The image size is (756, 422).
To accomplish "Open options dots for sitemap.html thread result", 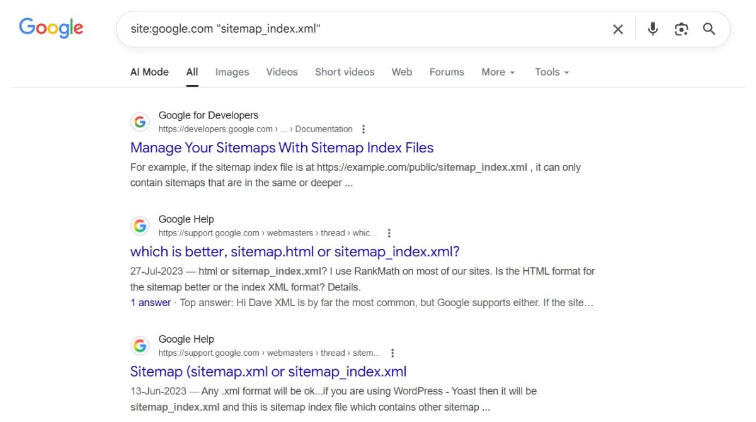I will click(x=389, y=233).
